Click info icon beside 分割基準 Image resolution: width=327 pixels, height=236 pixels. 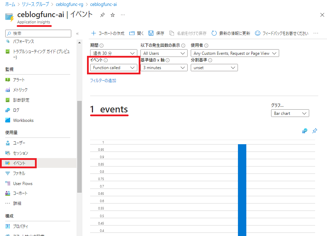pyautogui.click(x=210, y=60)
